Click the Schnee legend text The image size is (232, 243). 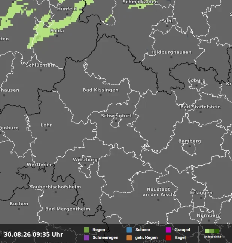(x=143, y=230)
